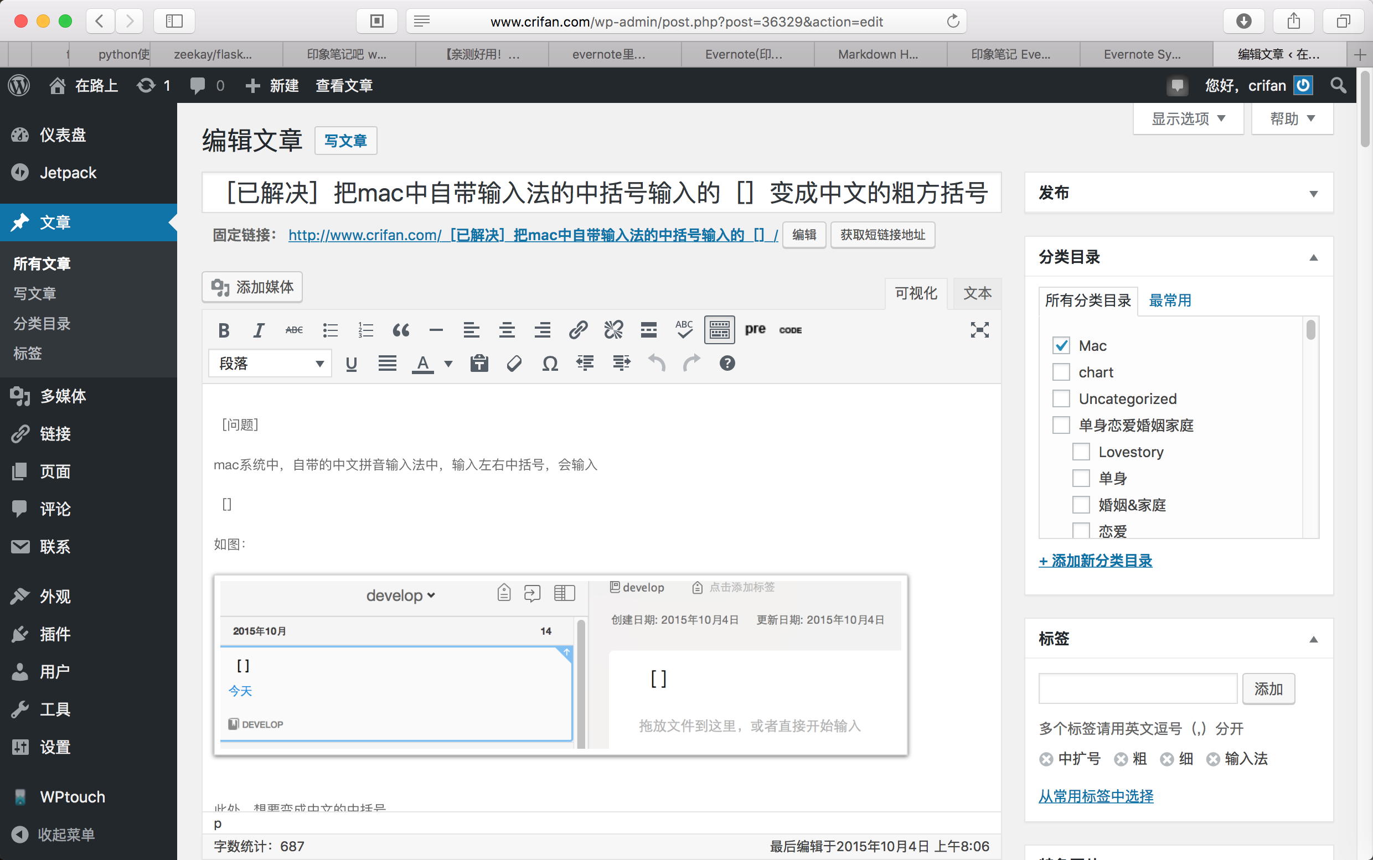The height and width of the screenshot is (860, 1373).
Task: Open the special character Omega icon
Action: pyautogui.click(x=550, y=364)
